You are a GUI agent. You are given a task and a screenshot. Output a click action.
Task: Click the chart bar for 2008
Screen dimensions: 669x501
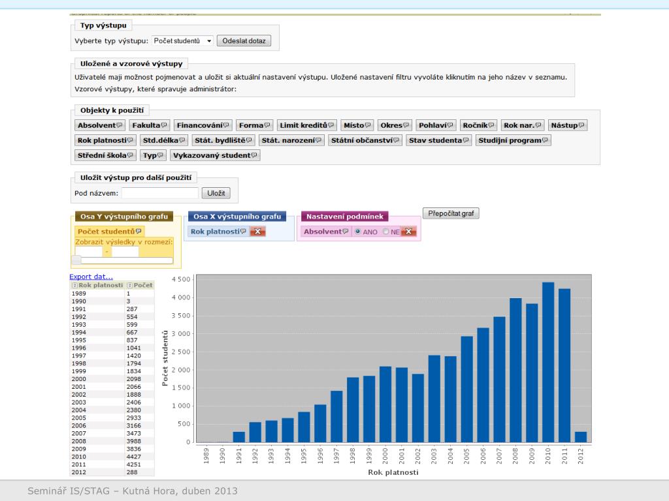pos(515,371)
